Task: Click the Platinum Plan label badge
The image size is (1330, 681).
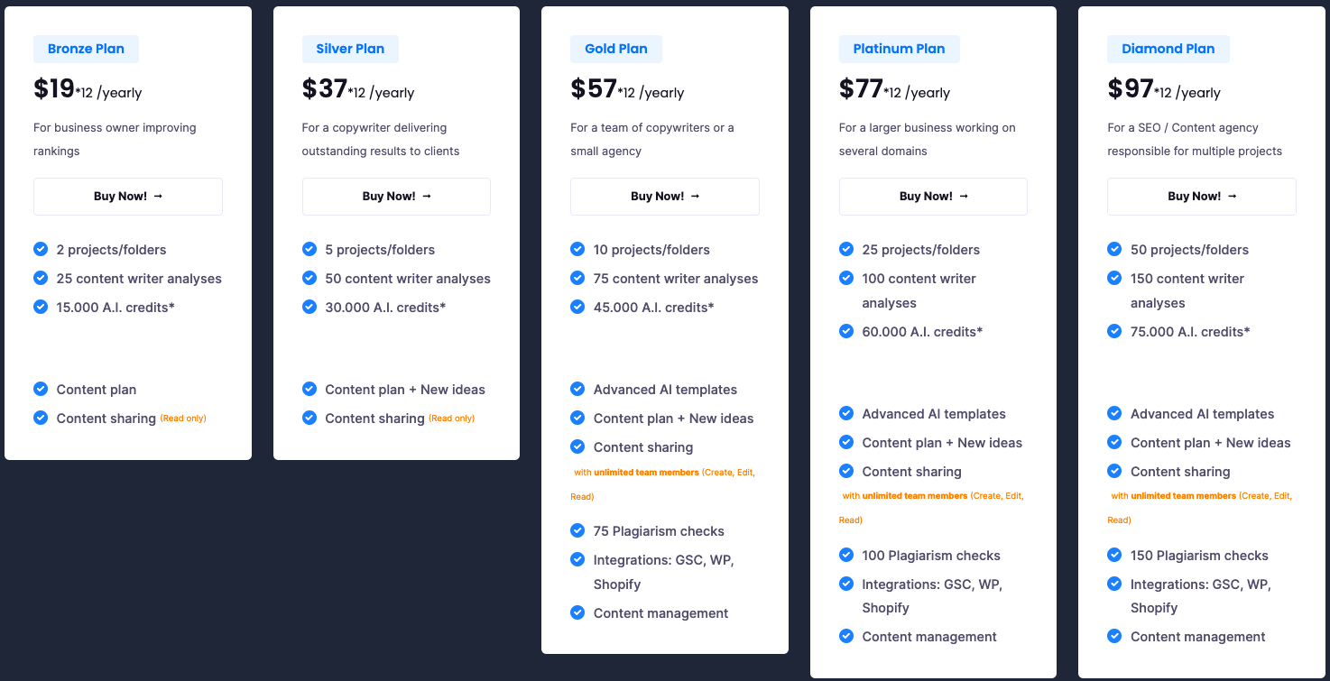Action: click(x=899, y=49)
